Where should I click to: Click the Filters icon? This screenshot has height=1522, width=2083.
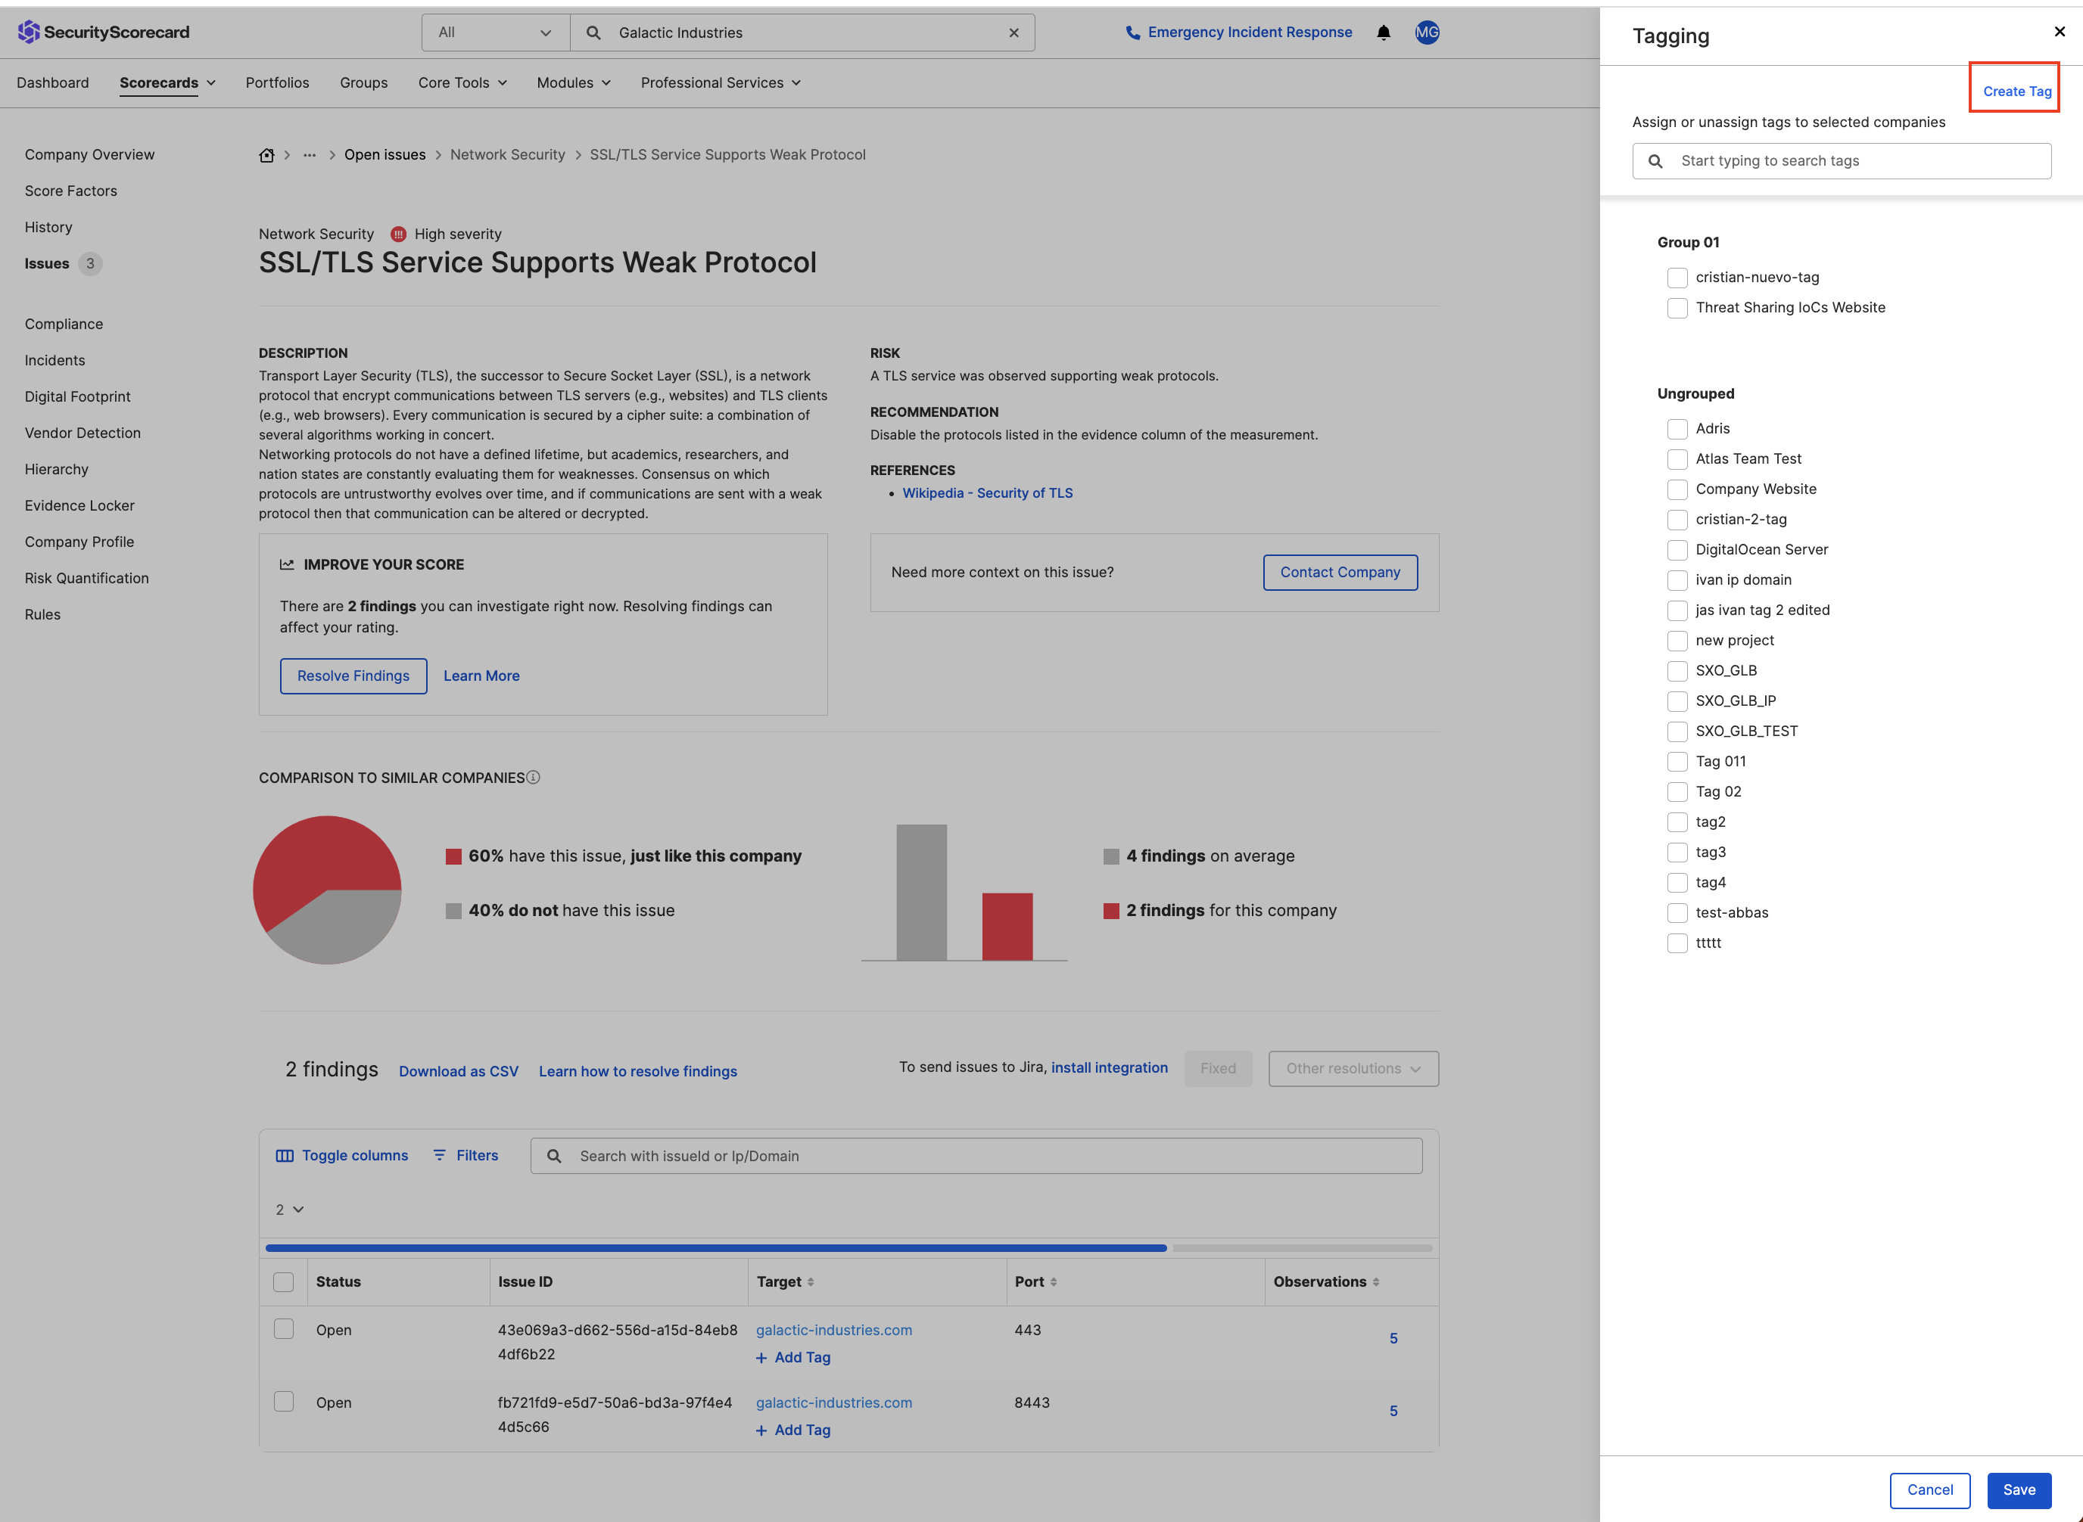440,1155
